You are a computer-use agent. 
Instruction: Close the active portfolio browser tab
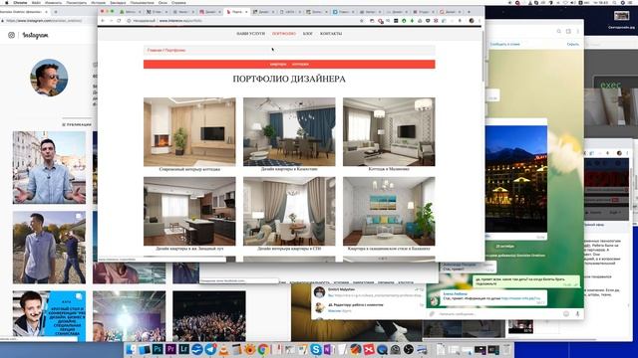point(246,12)
